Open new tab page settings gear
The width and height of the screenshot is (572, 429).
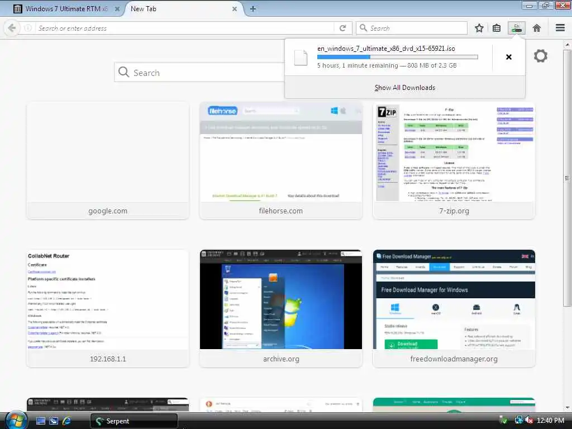pyautogui.click(x=540, y=56)
